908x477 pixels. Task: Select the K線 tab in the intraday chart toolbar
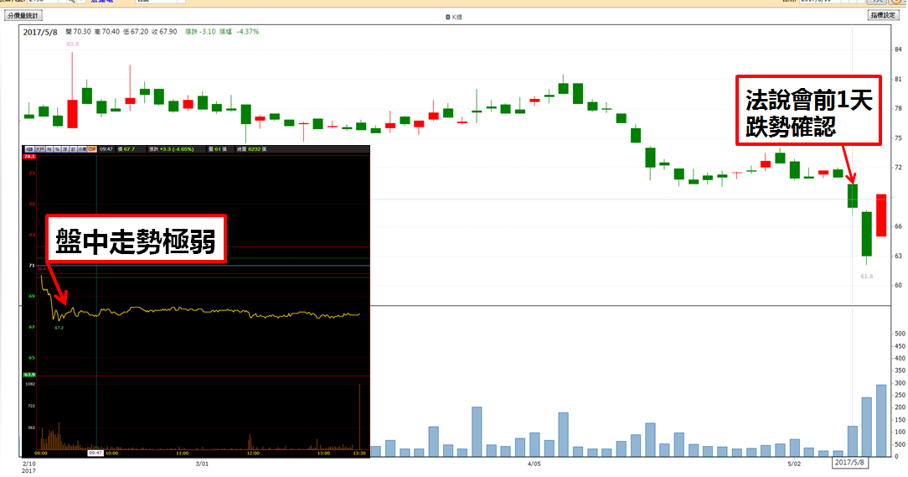tap(29, 149)
